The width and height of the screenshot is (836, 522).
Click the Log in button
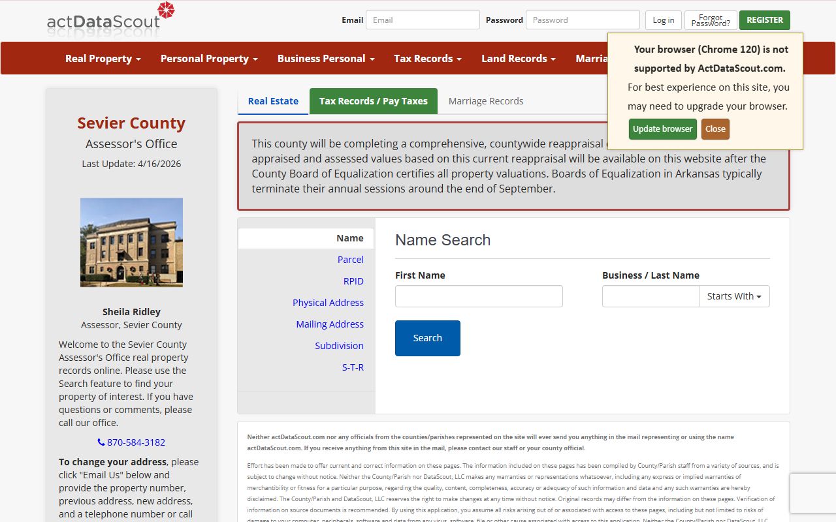[664, 20]
